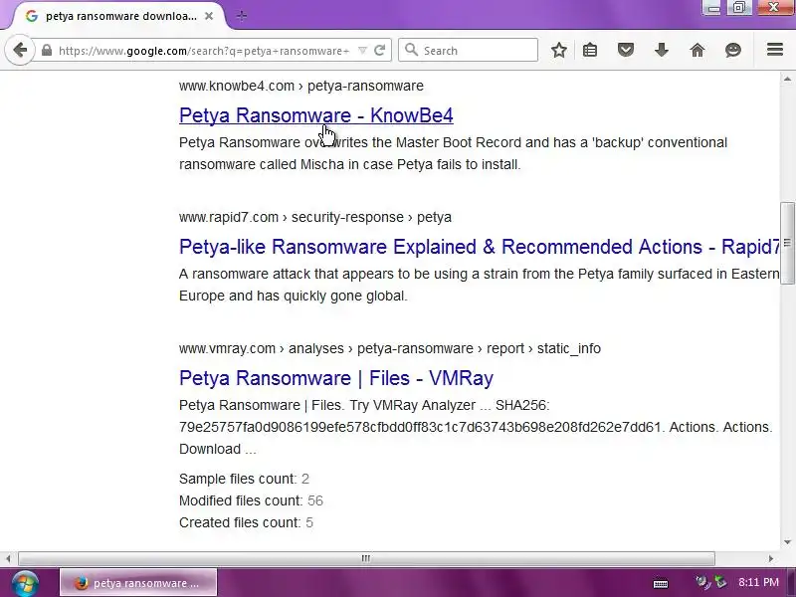
Task: Go back with the browser back arrow
Action: [x=20, y=50]
